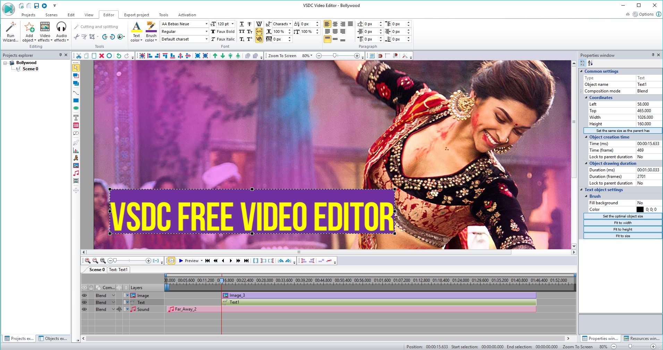Click the Fit to height button

pos(623,229)
